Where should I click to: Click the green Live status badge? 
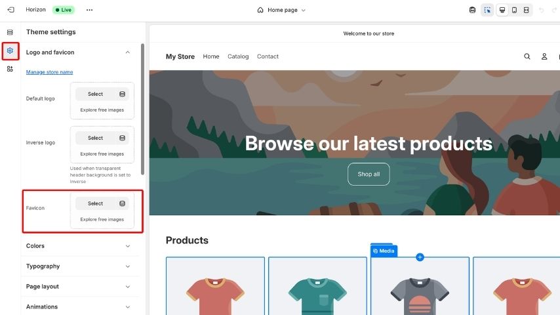click(x=64, y=10)
